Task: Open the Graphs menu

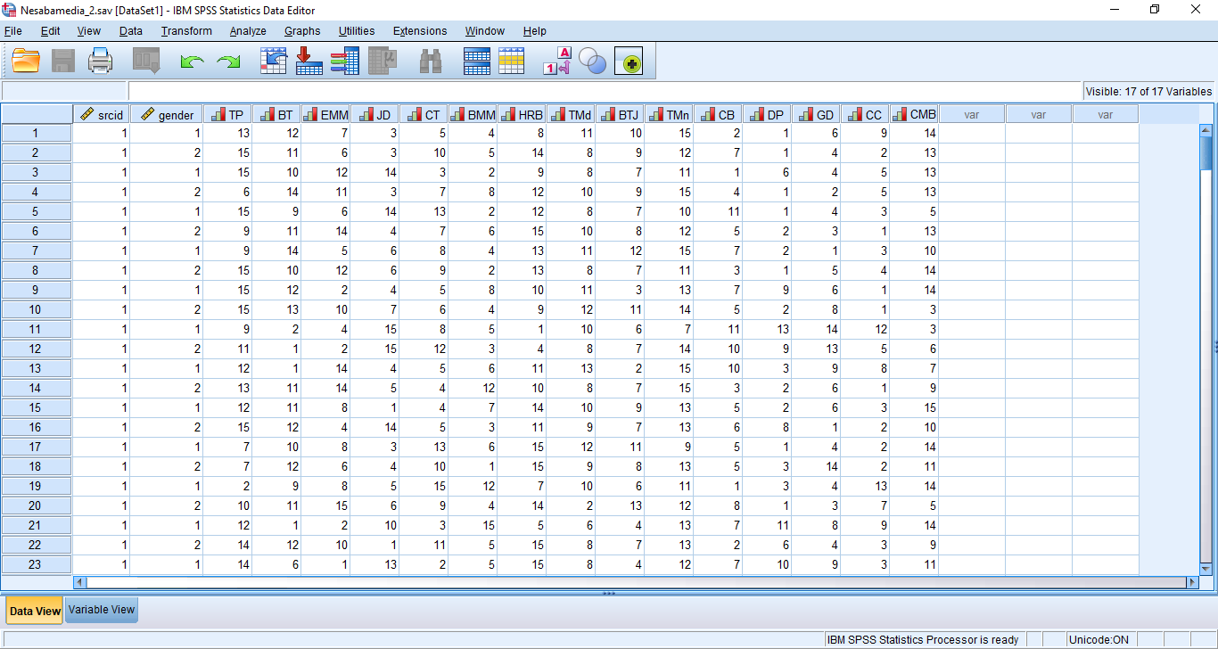Action: pyautogui.click(x=302, y=31)
